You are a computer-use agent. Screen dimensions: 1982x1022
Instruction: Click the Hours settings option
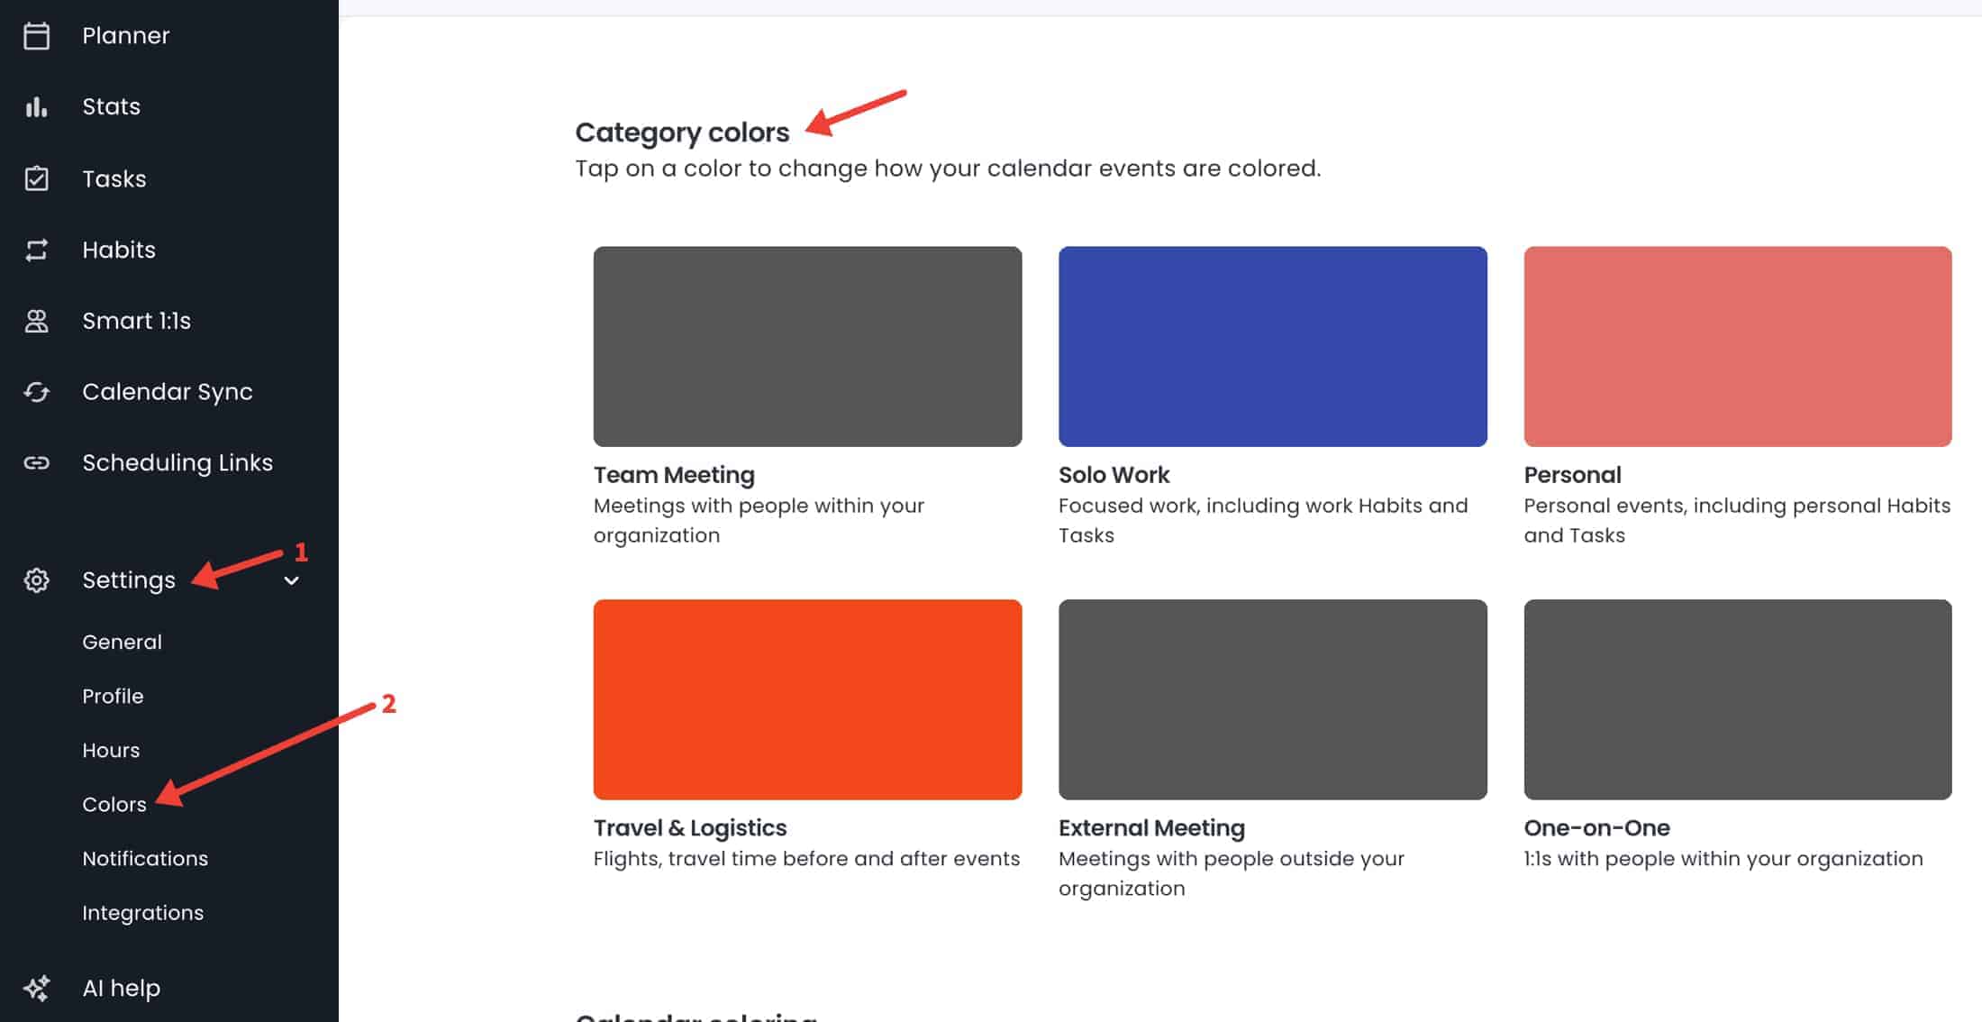point(111,748)
